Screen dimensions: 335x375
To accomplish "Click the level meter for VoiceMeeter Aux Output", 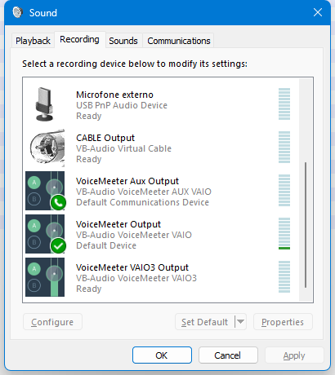I will coord(284,191).
